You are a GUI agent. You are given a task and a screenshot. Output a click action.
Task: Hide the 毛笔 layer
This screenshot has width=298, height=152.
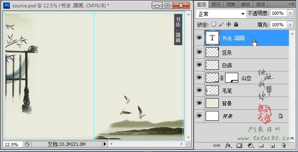[x=199, y=90]
